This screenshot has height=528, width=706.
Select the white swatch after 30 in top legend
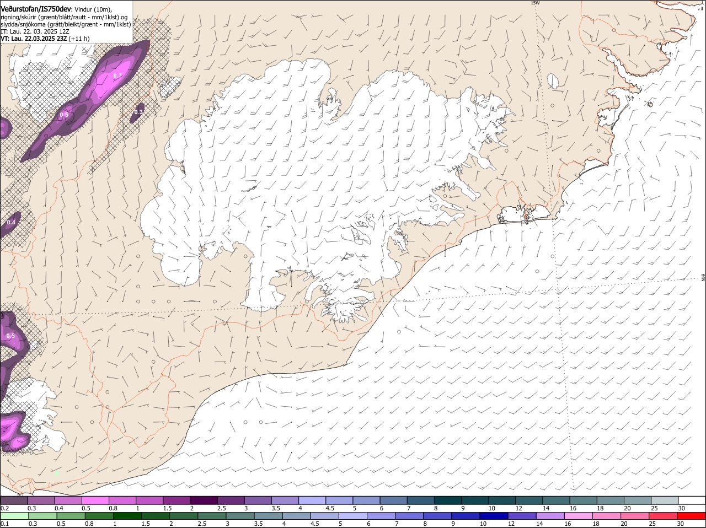coord(692,500)
